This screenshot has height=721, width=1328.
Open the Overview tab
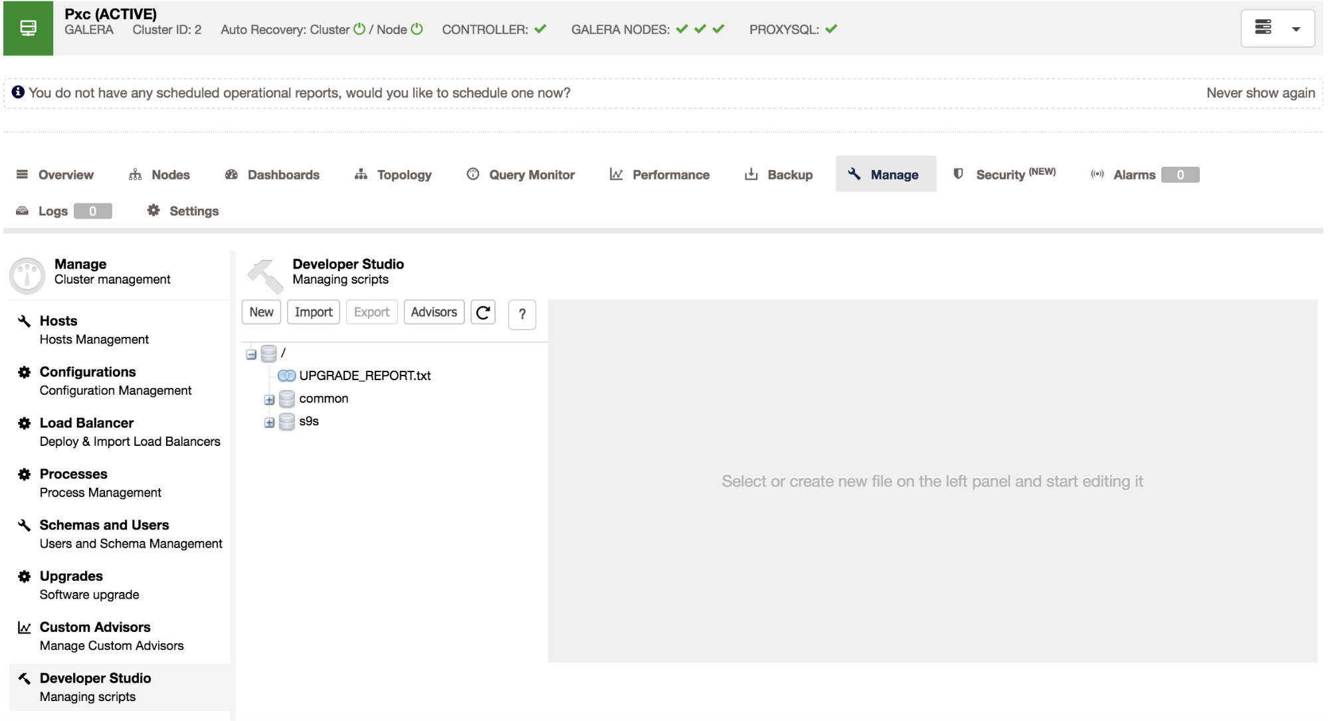pos(55,175)
